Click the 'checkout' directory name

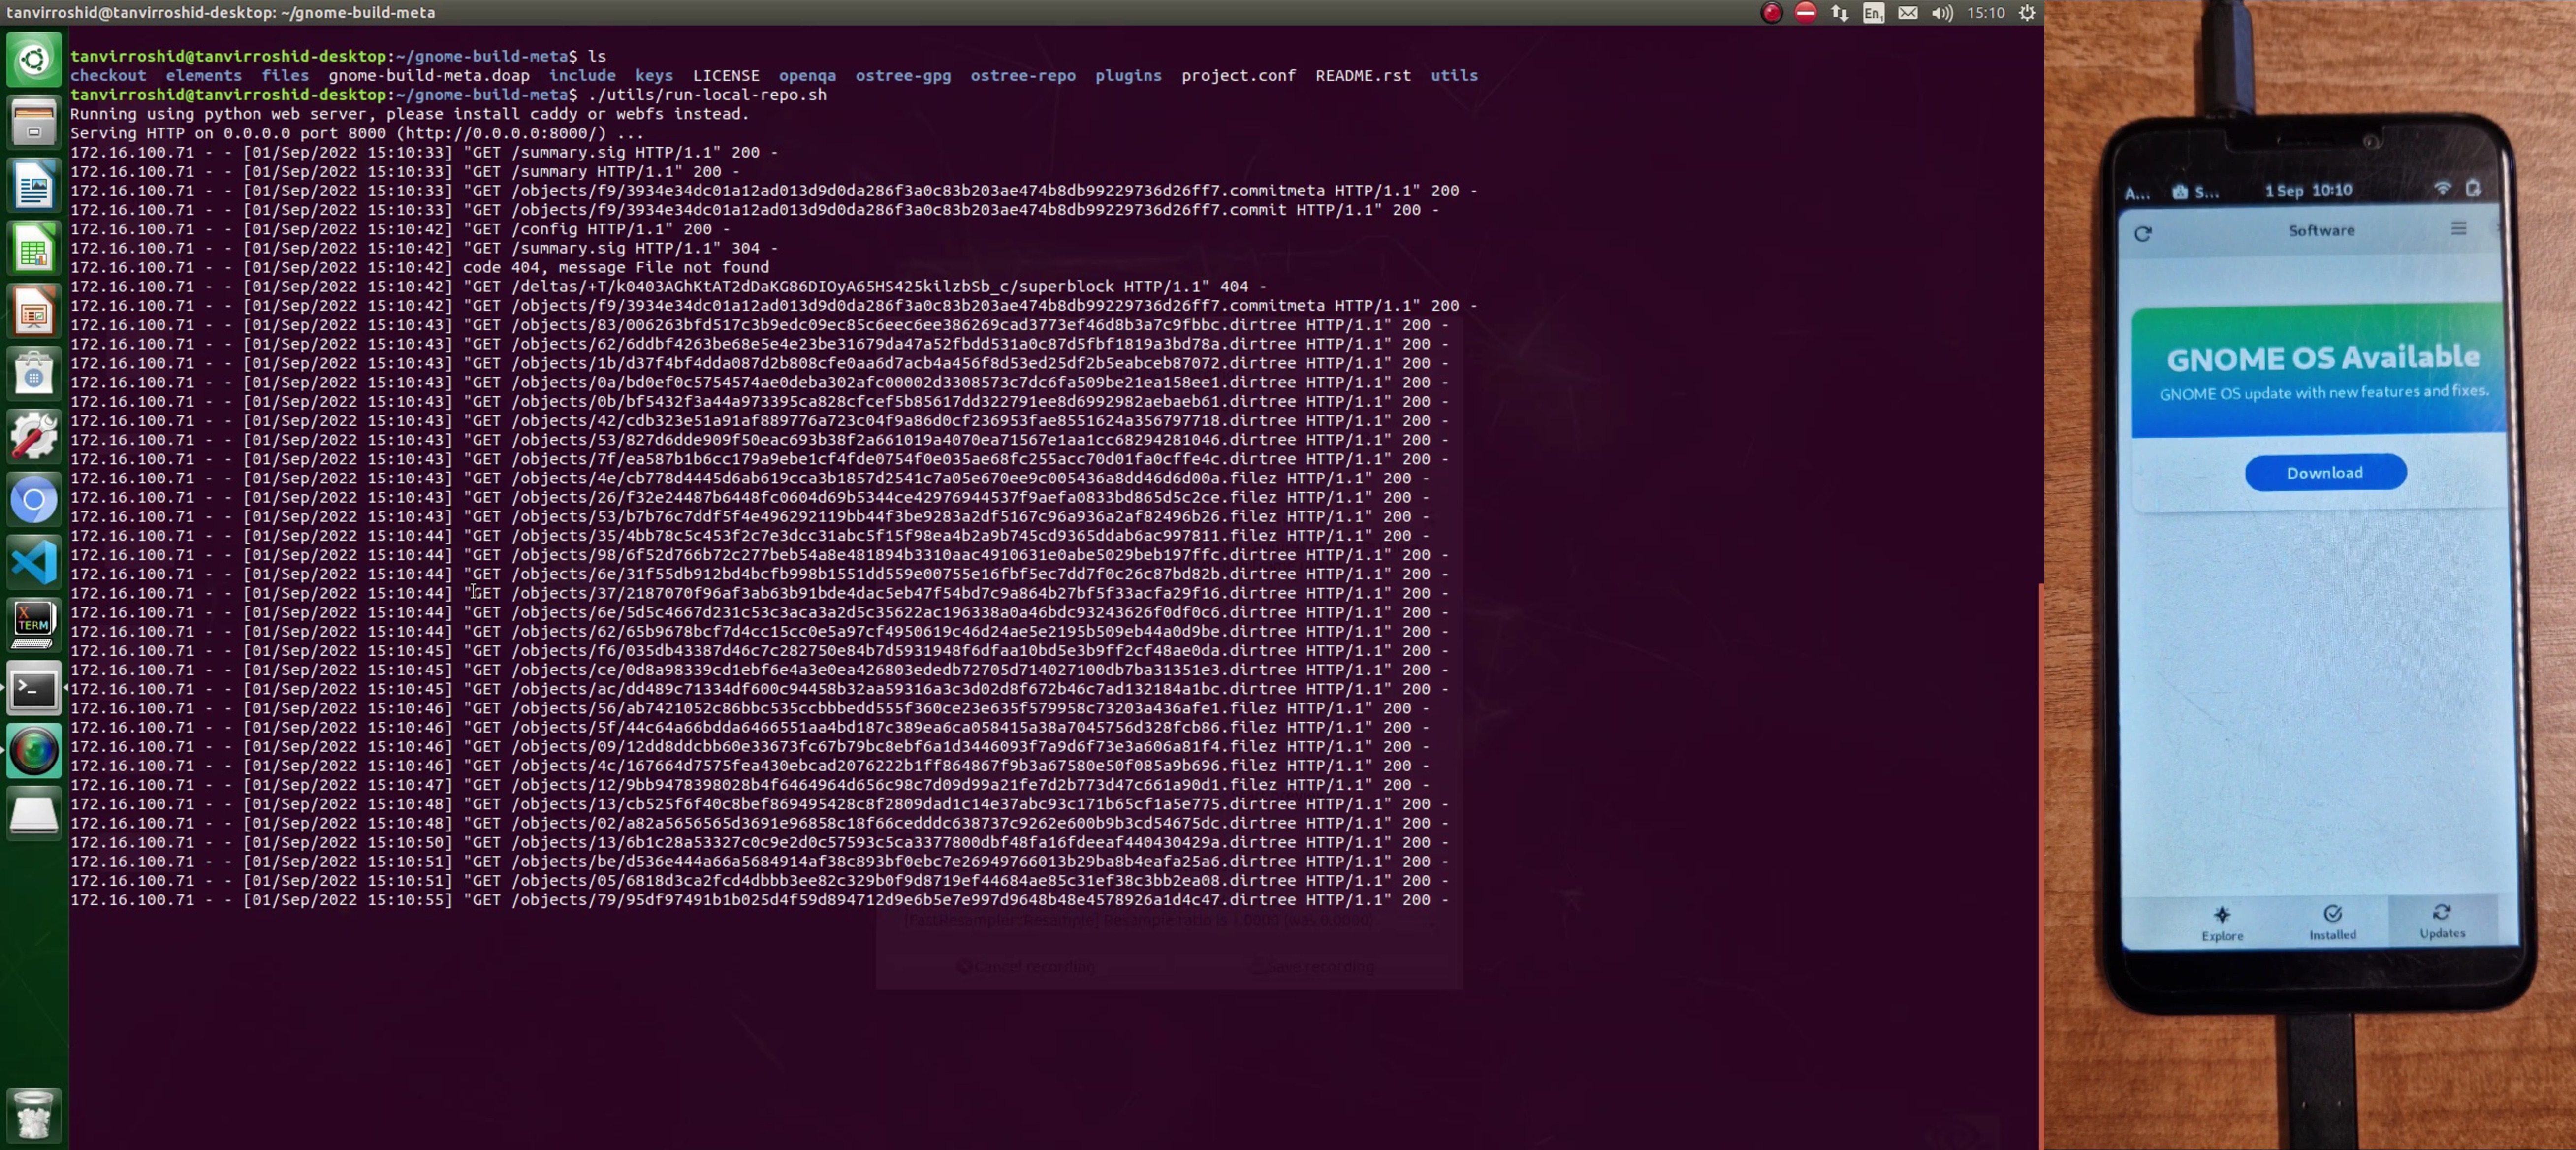pyautogui.click(x=108, y=76)
